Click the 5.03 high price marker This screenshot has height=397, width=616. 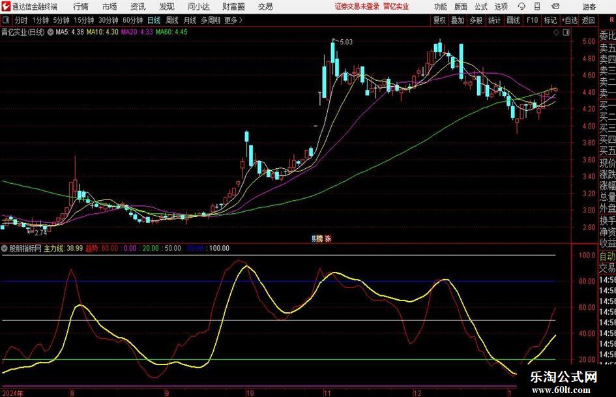(346, 42)
